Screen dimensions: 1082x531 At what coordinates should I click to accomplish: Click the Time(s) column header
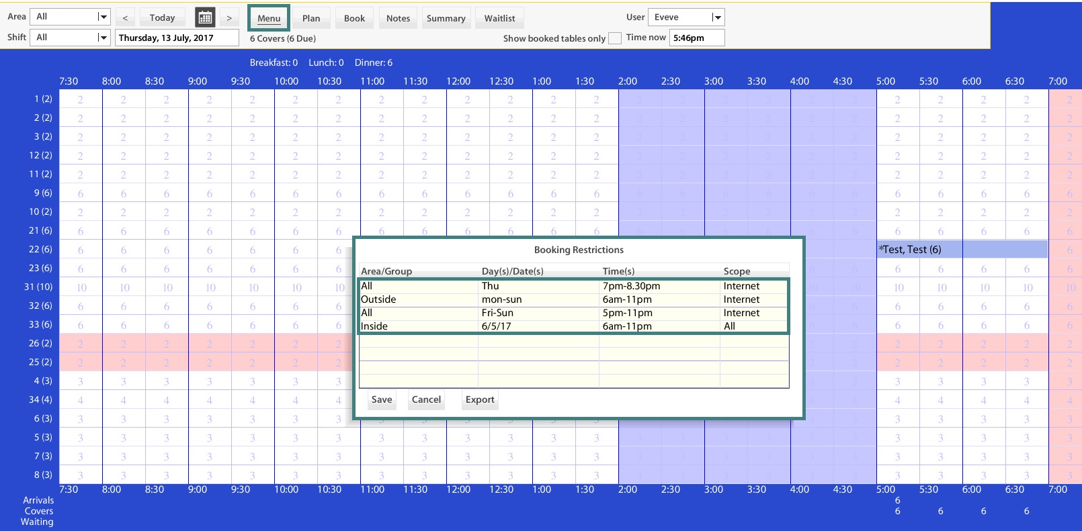pyautogui.click(x=618, y=271)
